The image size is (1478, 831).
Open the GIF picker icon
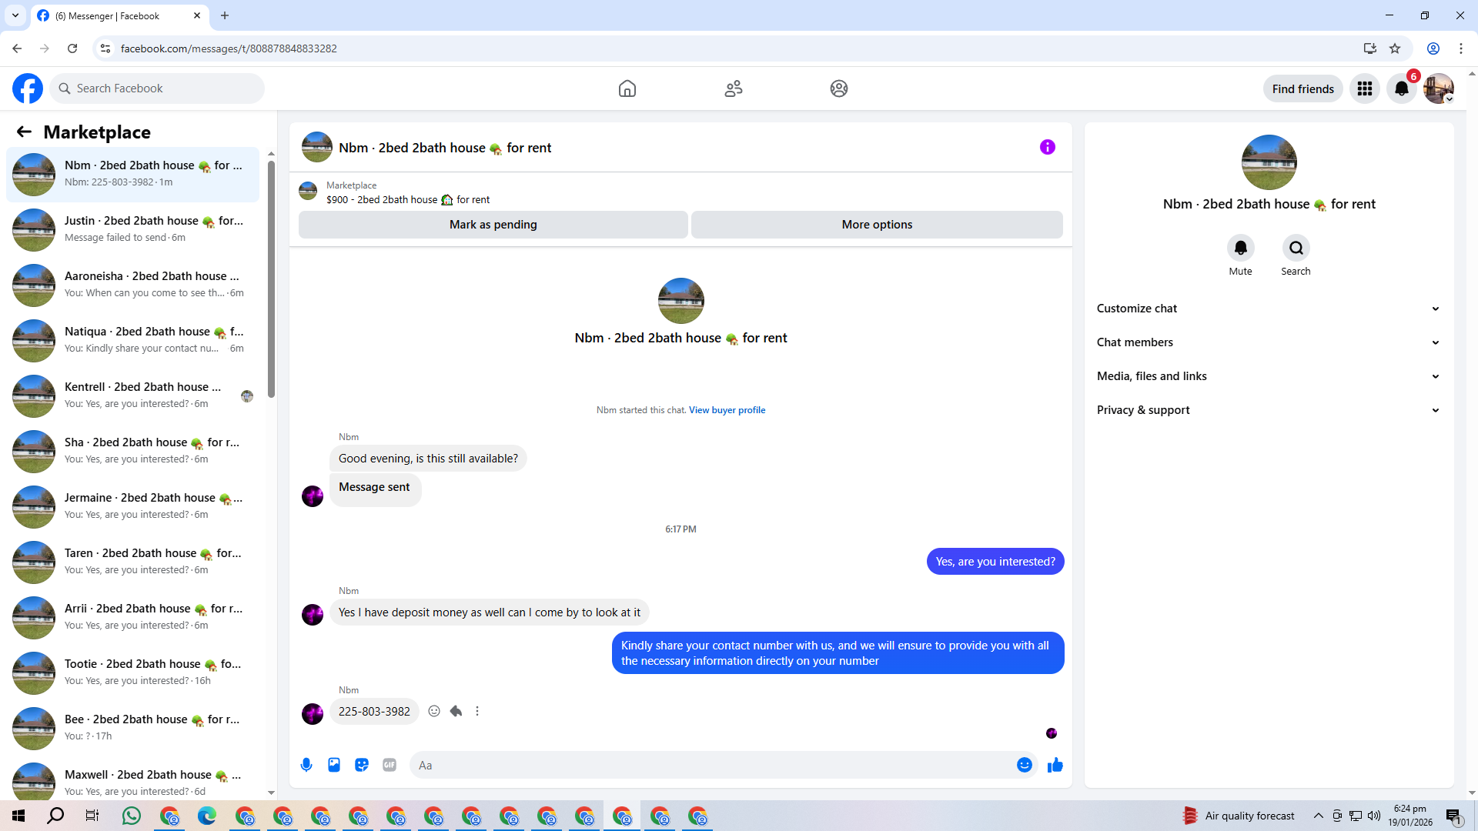click(390, 765)
